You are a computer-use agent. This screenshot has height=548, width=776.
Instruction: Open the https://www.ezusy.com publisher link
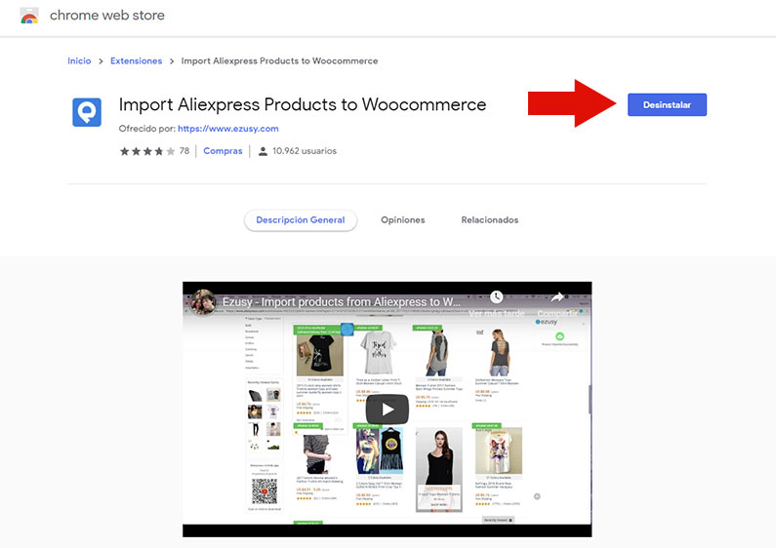click(228, 129)
